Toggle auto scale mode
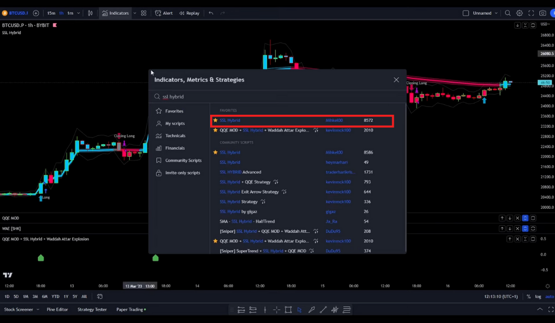 550,296
